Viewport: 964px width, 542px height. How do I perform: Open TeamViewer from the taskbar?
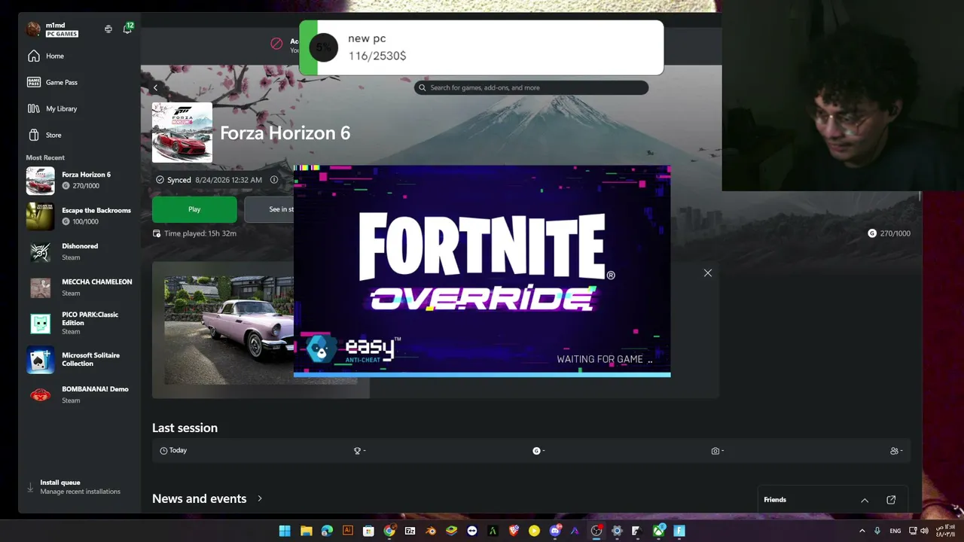pos(472,531)
